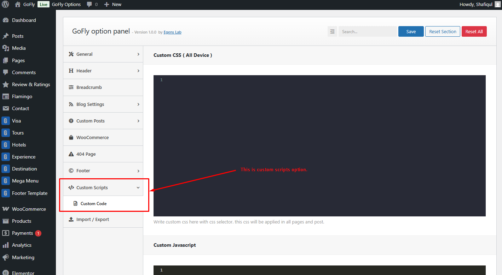Screen dimensions: 502x275
Task: Click the Visa G icon in sidebar
Action: (6, 121)
